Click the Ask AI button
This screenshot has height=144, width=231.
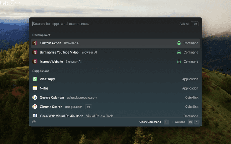(184, 24)
